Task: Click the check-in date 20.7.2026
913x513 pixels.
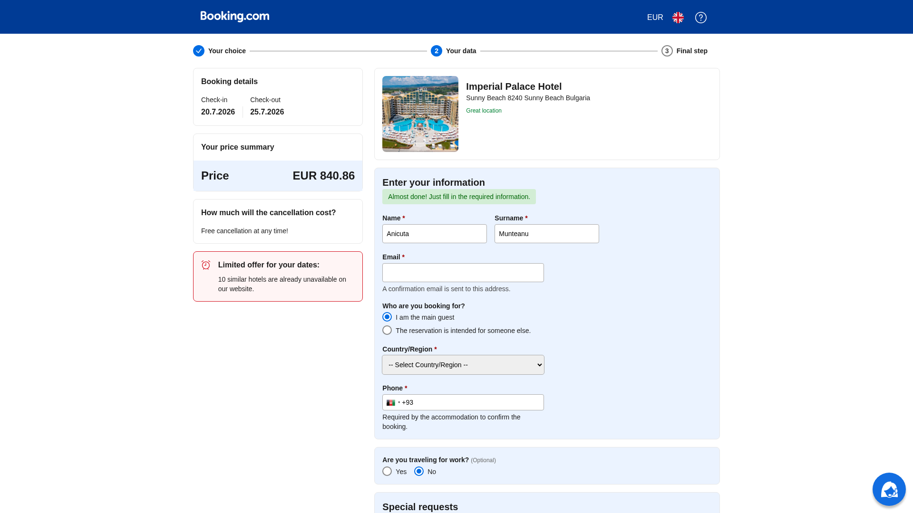Action: (218, 112)
